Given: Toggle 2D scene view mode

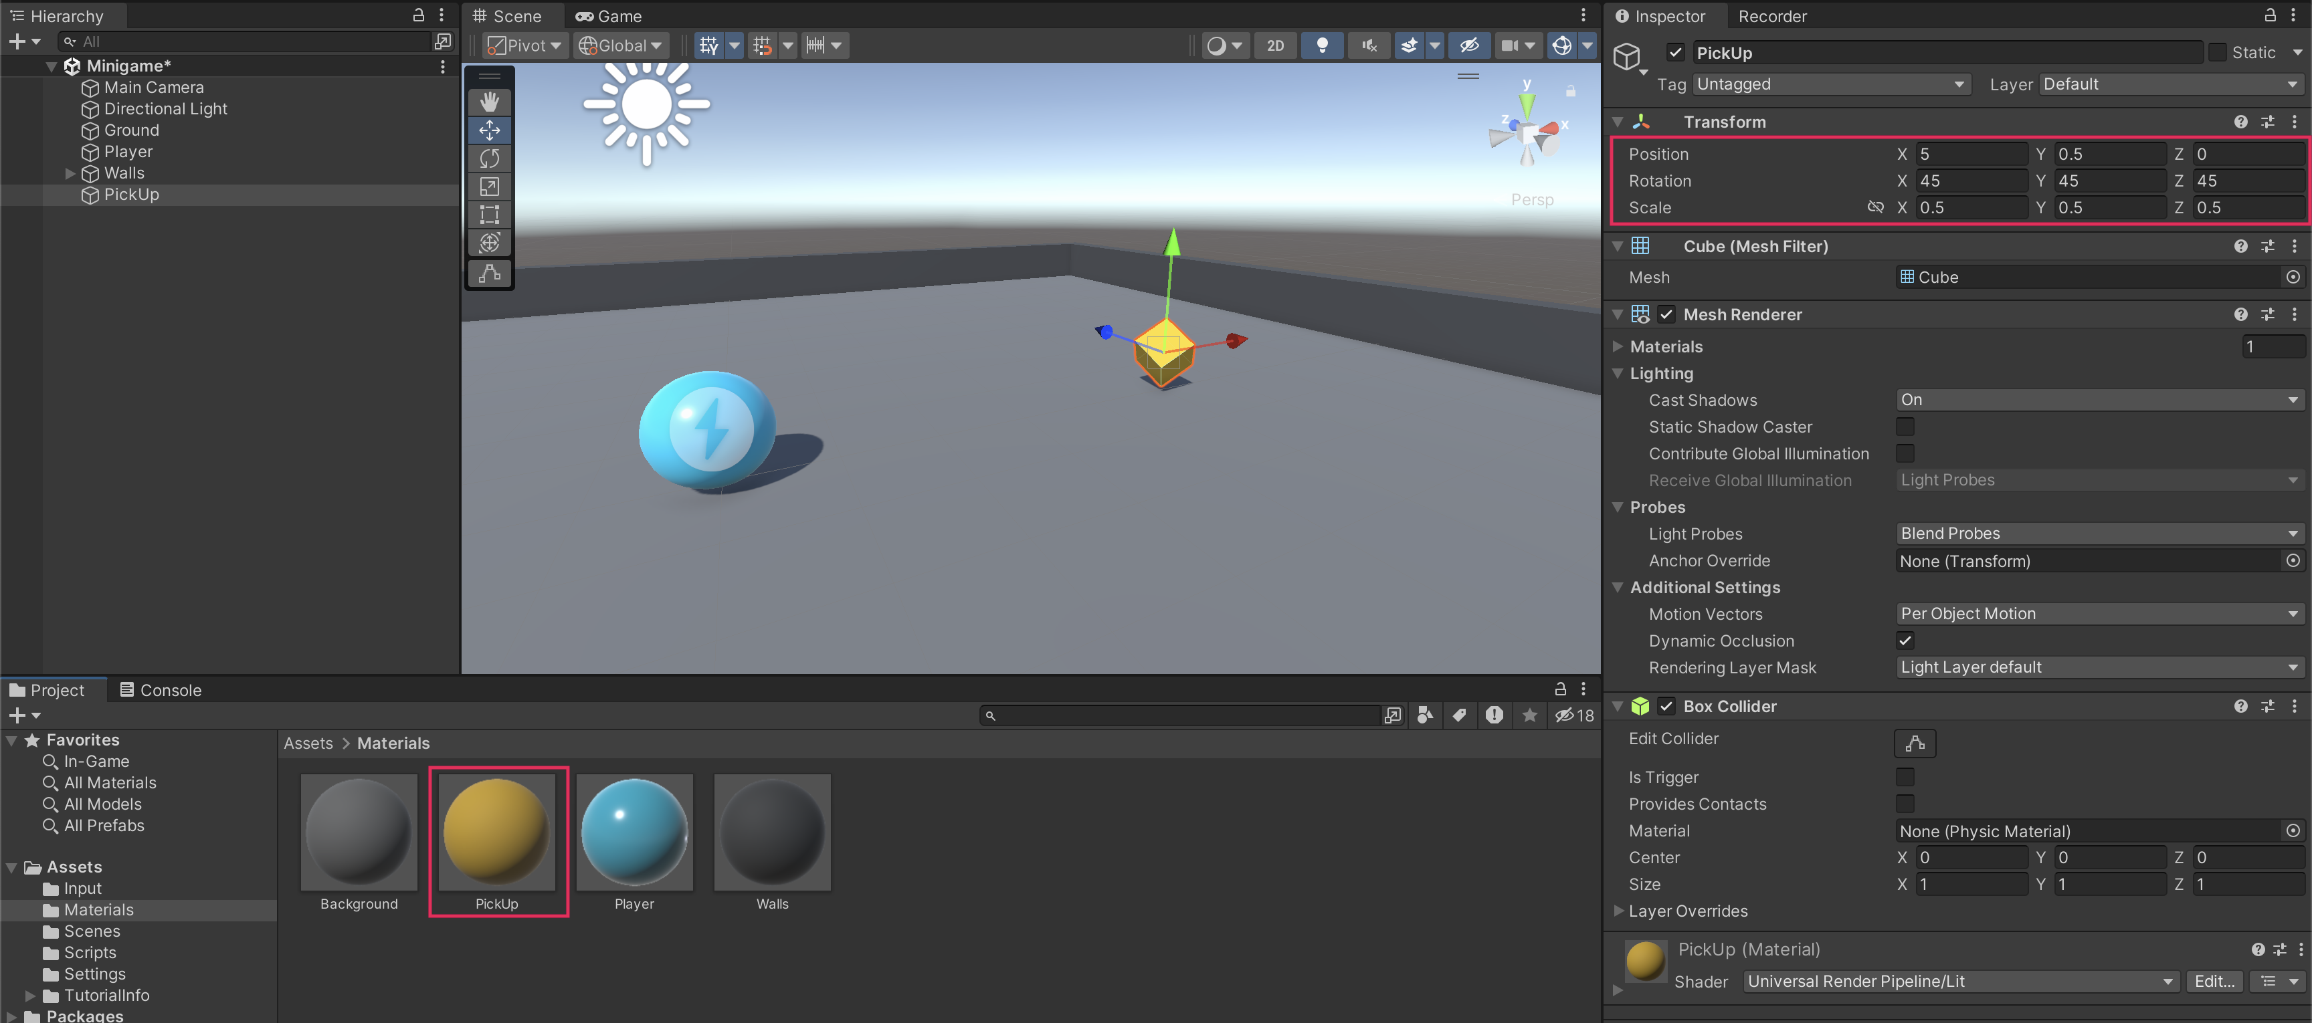Looking at the screenshot, I should tap(1274, 45).
